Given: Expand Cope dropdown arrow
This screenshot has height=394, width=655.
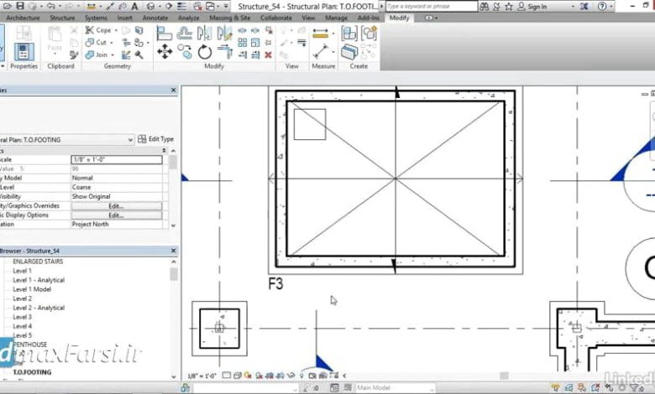Looking at the screenshot, I should click(x=116, y=30).
